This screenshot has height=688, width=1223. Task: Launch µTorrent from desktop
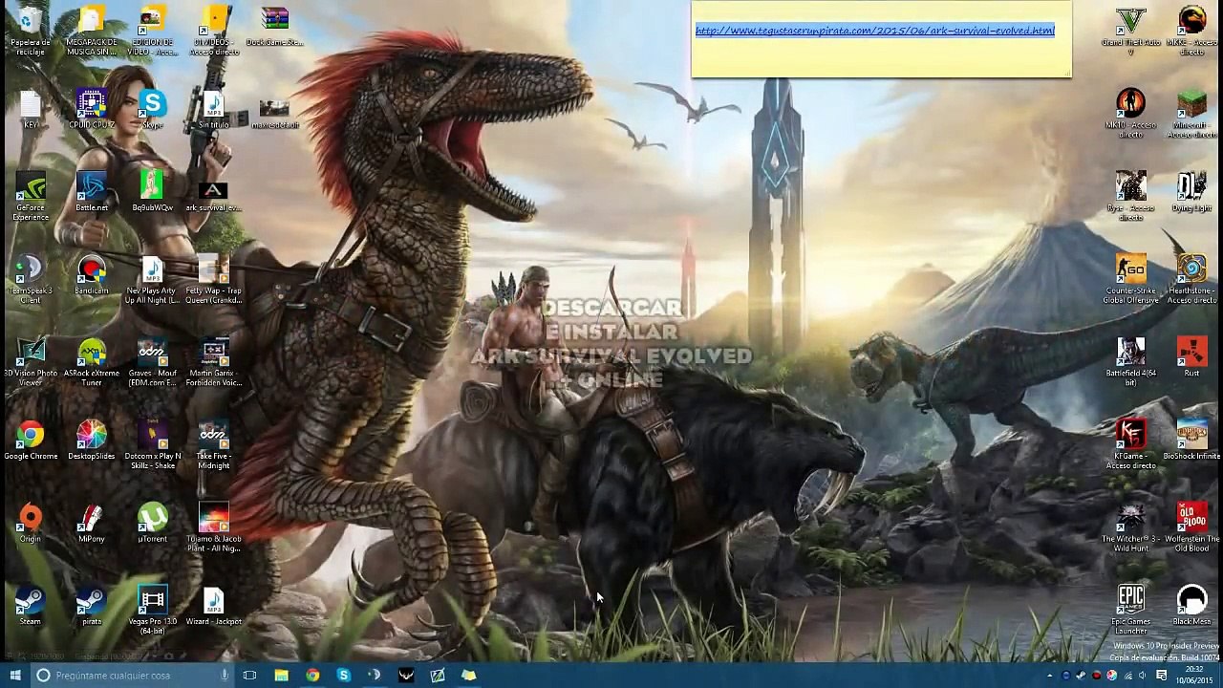pos(152,524)
